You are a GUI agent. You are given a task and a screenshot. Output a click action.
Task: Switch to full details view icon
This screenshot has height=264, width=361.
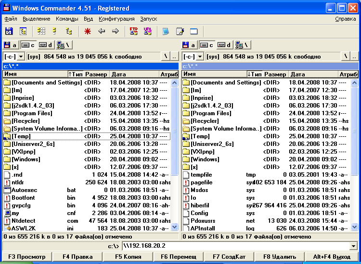[55, 31]
